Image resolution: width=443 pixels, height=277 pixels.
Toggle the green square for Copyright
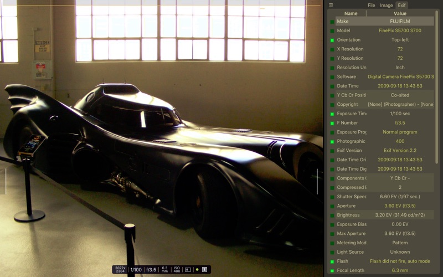pyautogui.click(x=332, y=105)
